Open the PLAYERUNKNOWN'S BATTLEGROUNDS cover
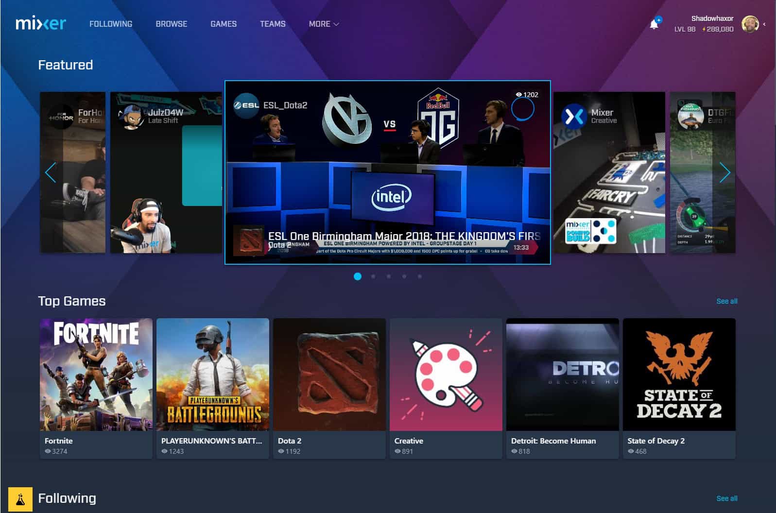Screen dimensions: 776x513 [x=213, y=375]
